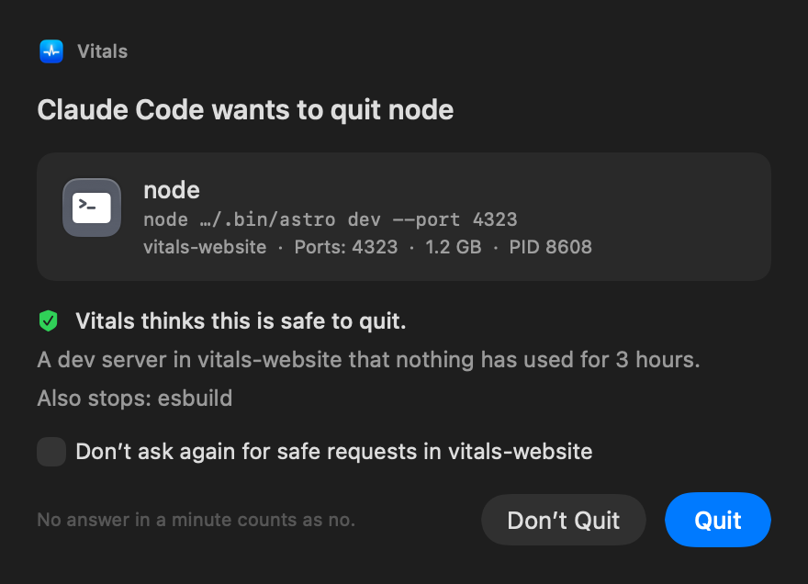This screenshot has width=808, height=584.
Task: Click the Vitals app pulse icon
Action: 51,51
